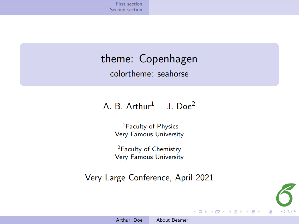Click the slide navigation square icon
Viewport: 299px width, 224px height.
tap(200, 211)
